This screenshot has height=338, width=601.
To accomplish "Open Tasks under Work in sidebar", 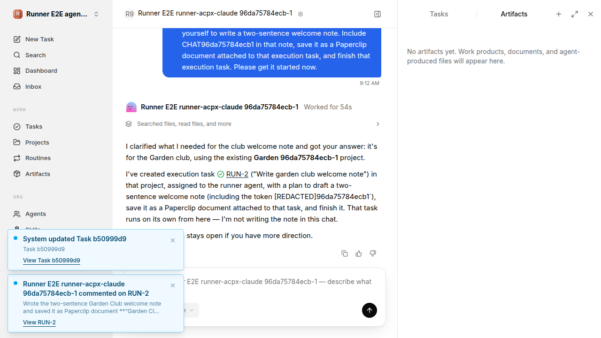I will (56, 126).
